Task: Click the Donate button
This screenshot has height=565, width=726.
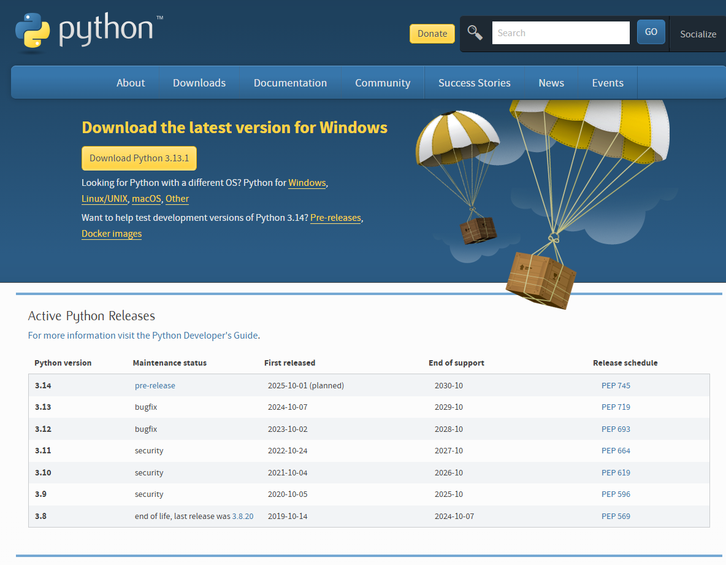Action: pyautogui.click(x=432, y=33)
